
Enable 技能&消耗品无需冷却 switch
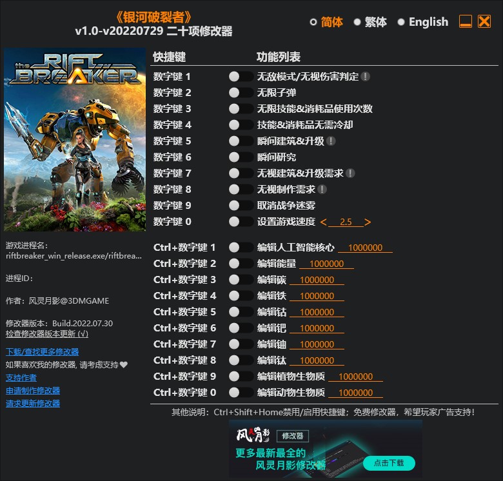coord(241,124)
